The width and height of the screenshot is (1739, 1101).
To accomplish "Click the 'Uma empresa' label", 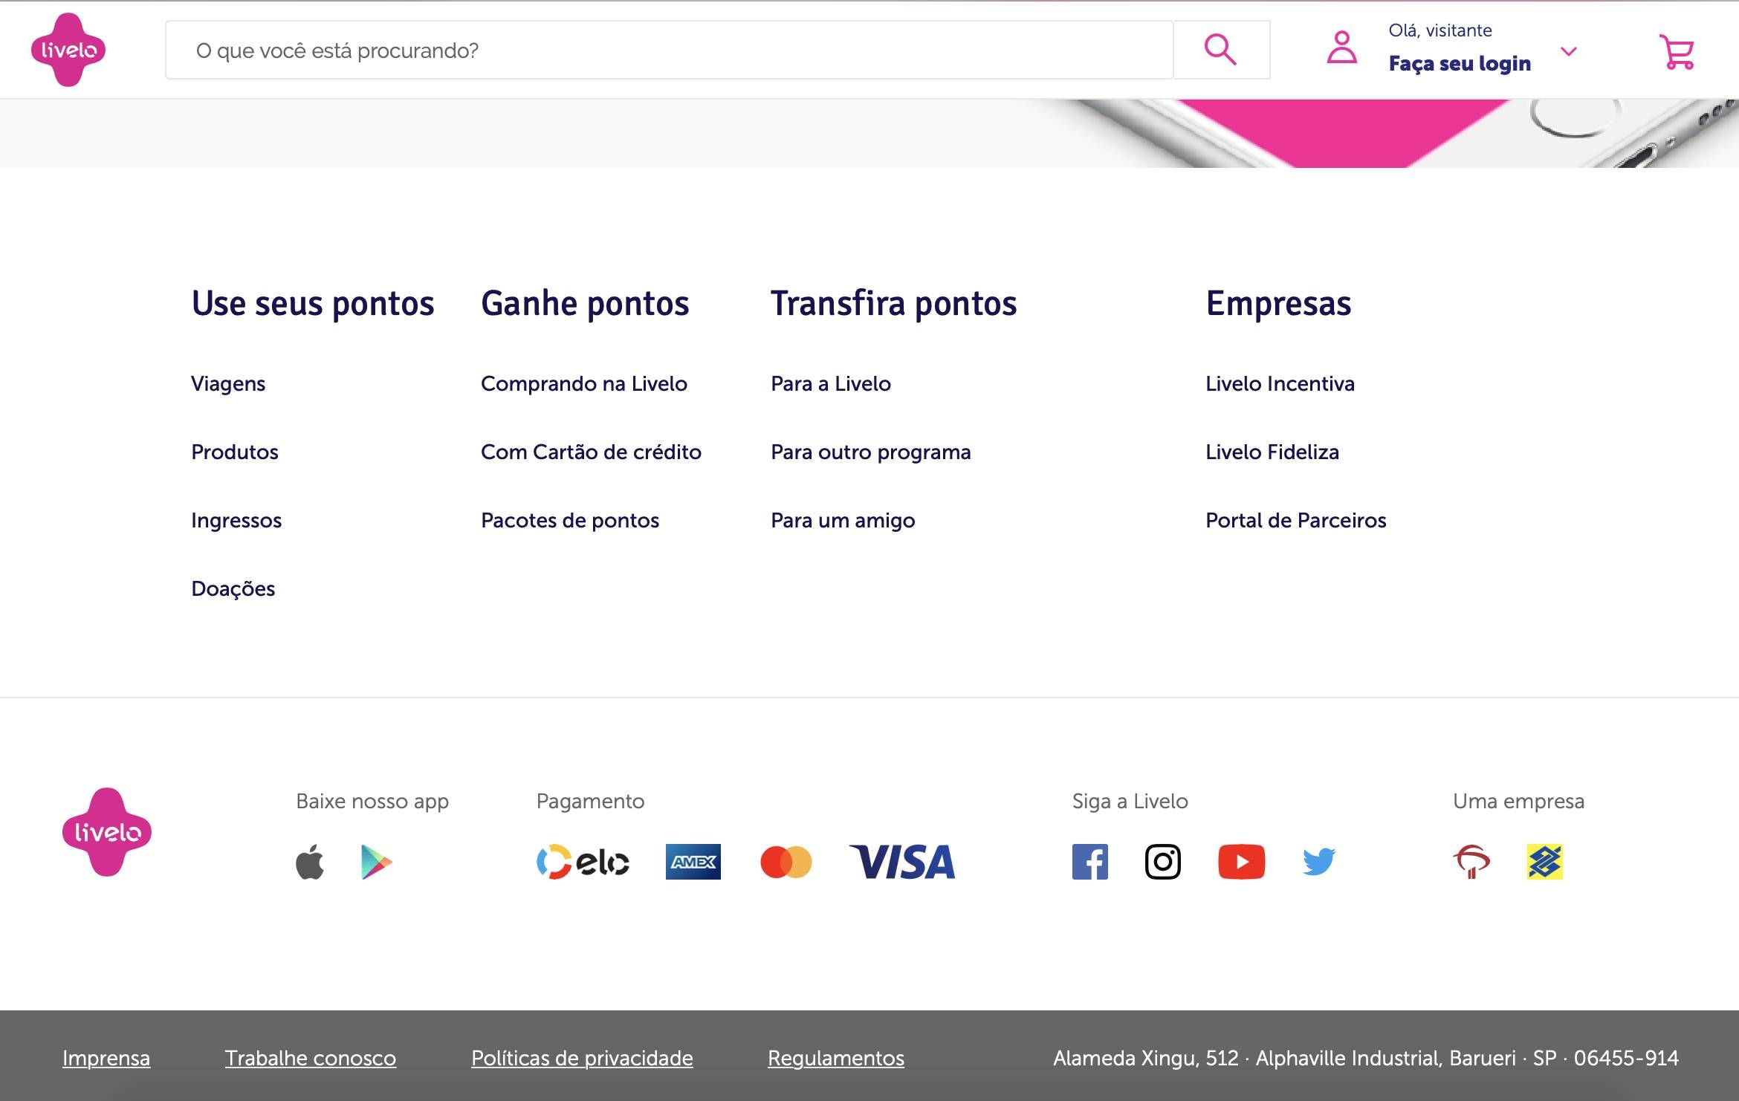I will [1519, 802].
